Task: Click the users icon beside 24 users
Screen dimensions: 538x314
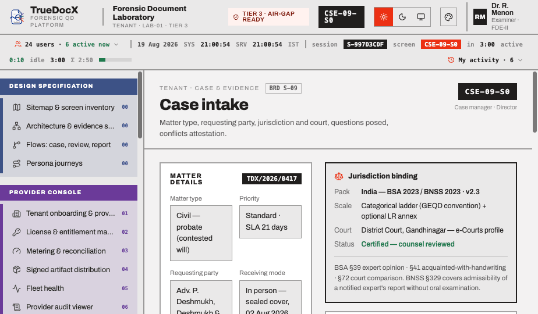Action: pos(18,44)
